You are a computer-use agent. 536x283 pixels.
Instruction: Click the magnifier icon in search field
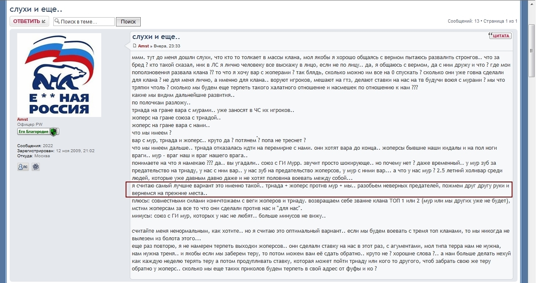[57, 22]
